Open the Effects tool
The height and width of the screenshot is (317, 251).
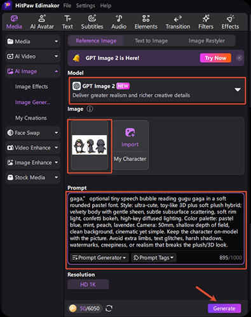pos(230,22)
